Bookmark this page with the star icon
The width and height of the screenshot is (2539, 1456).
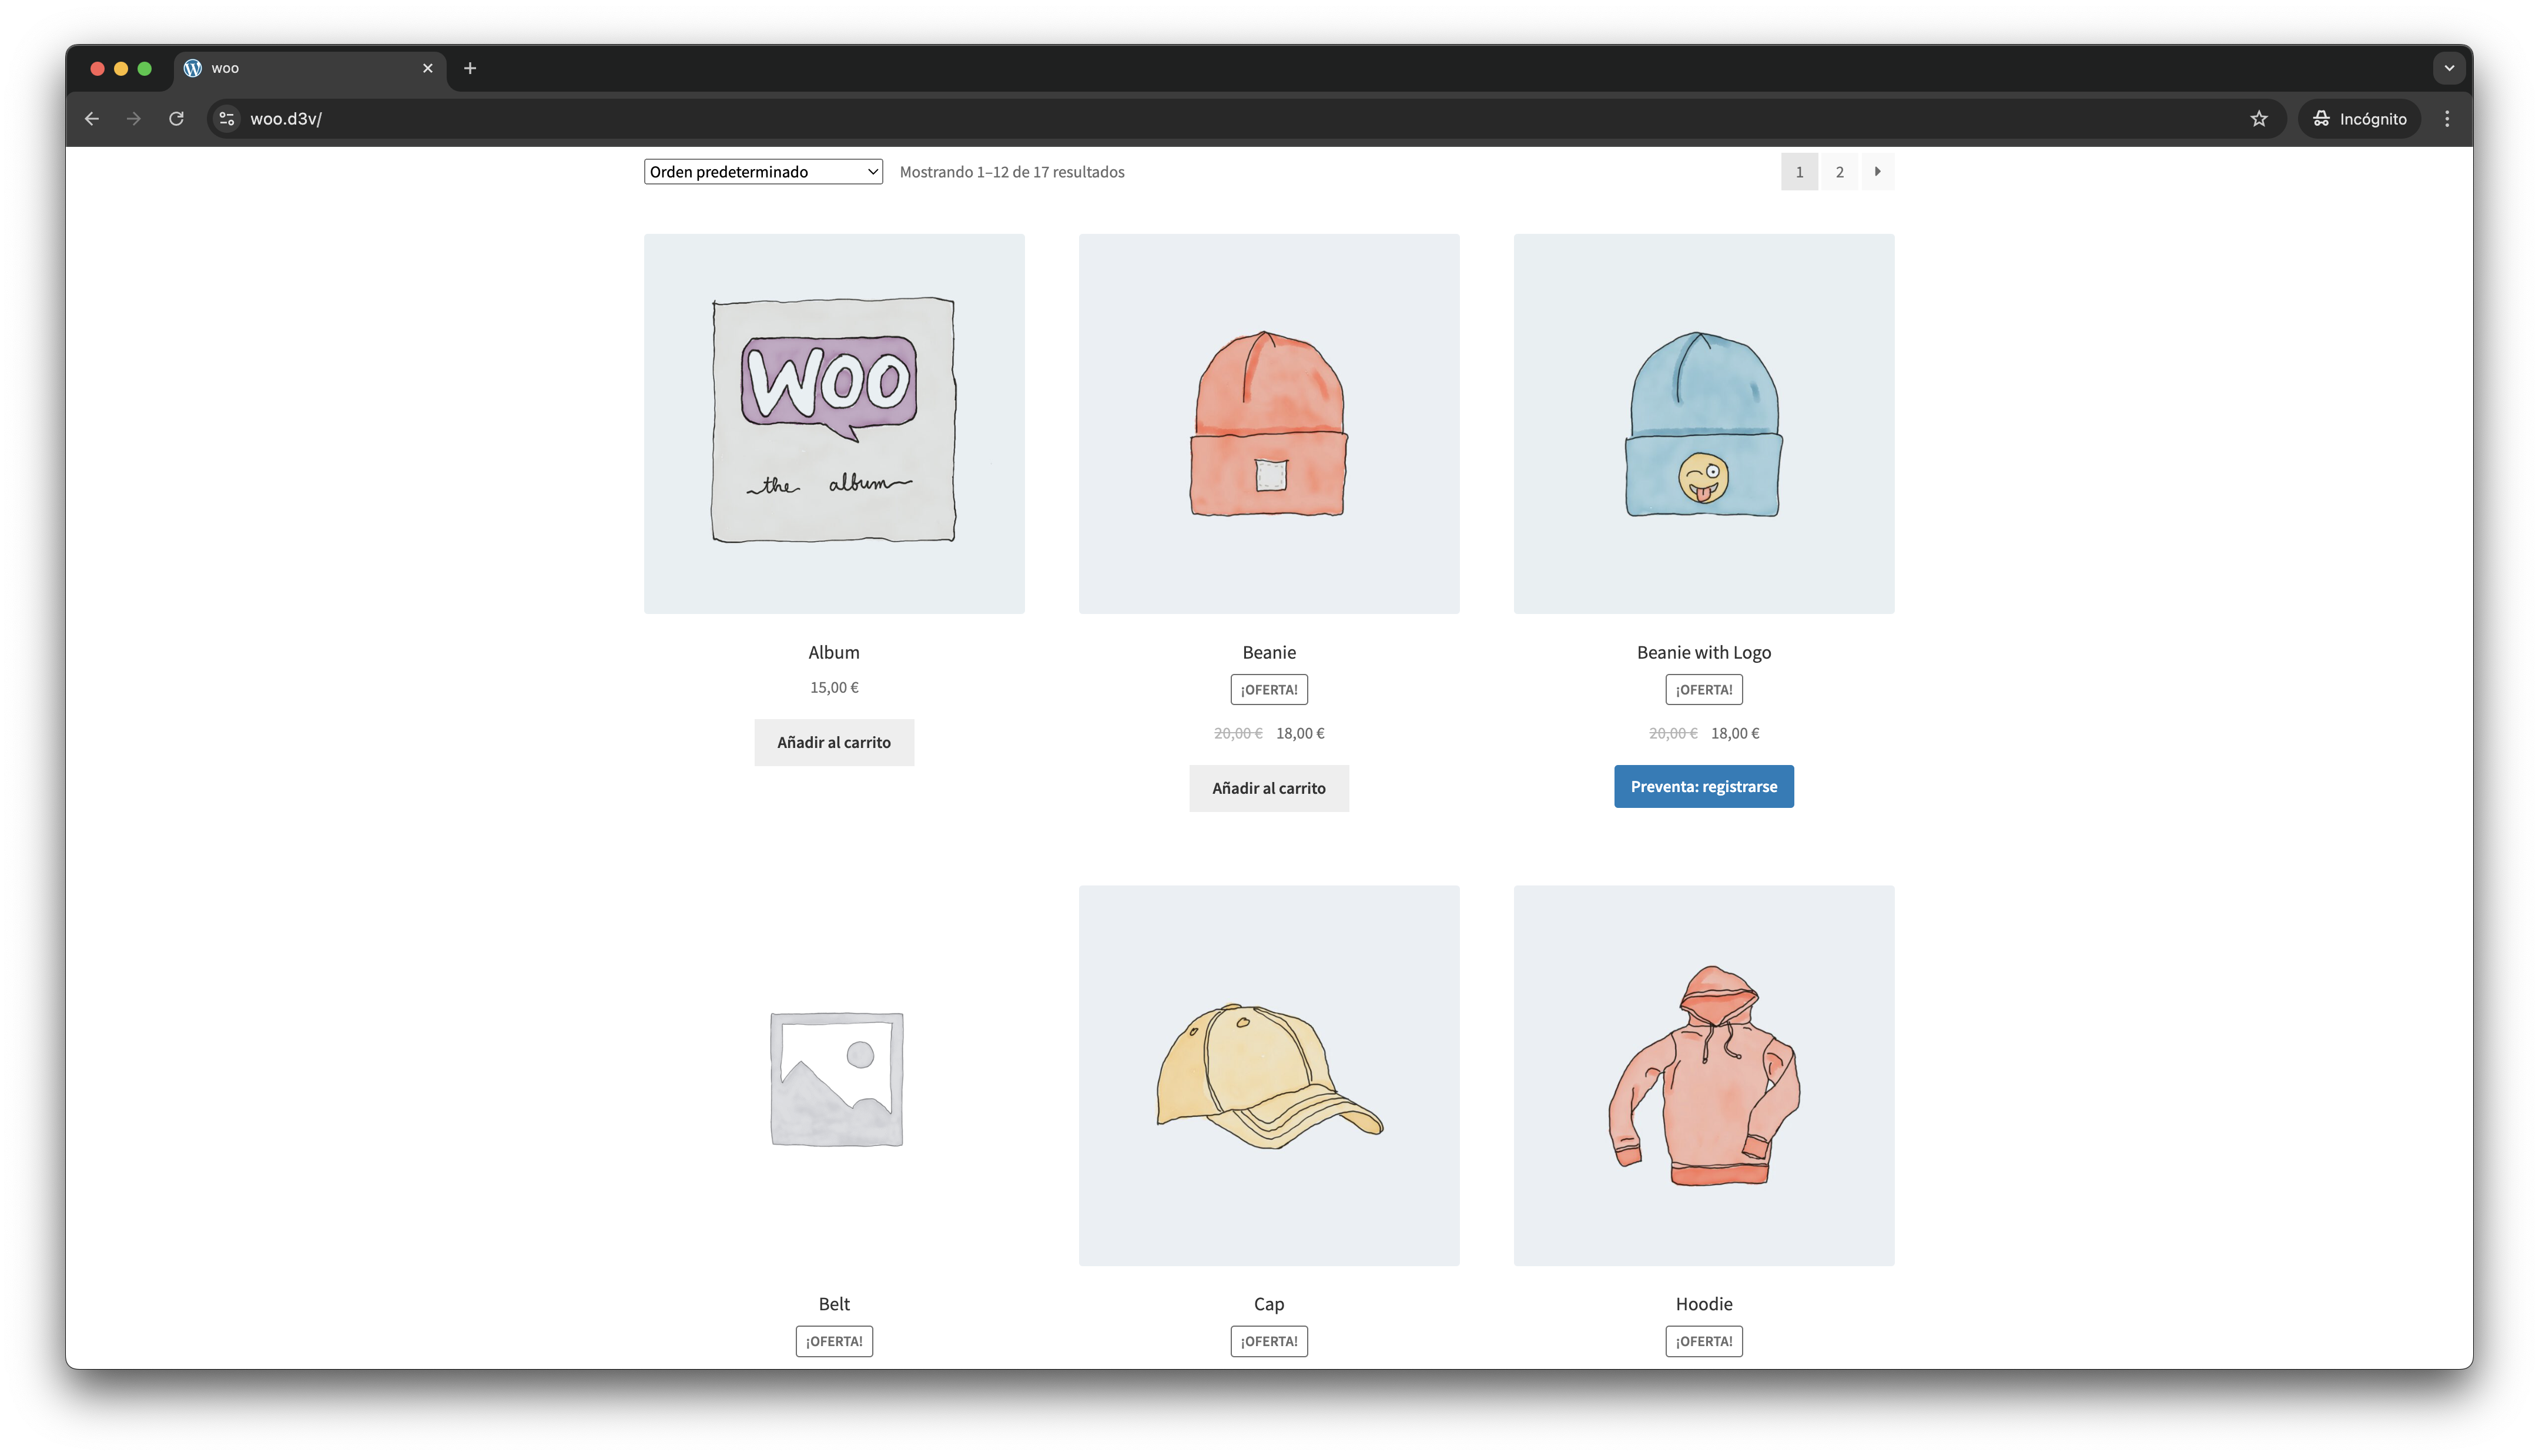2258,119
